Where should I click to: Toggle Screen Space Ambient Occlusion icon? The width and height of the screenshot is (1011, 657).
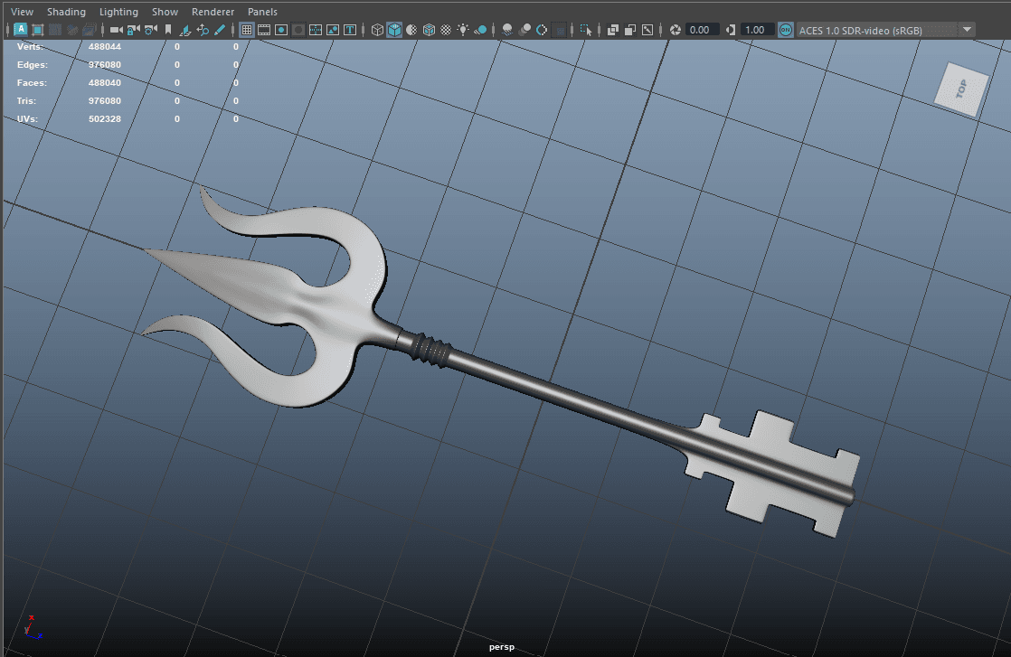pos(507,30)
